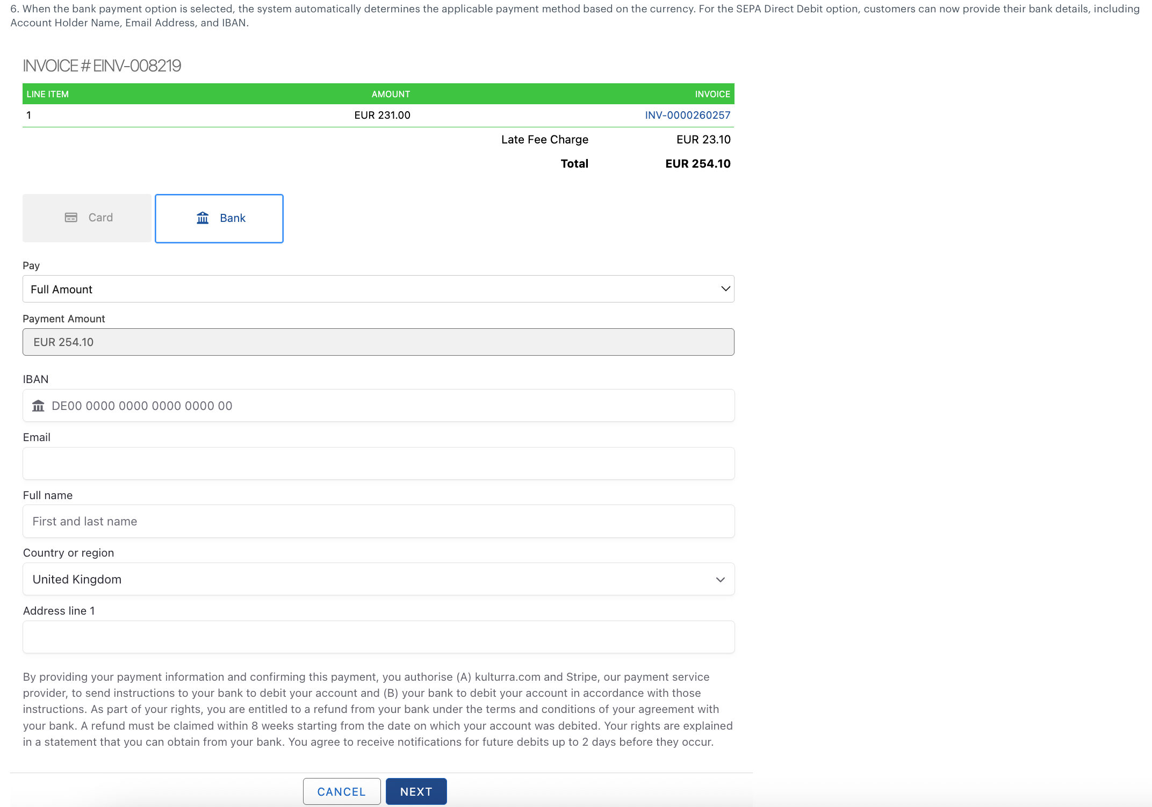This screenshot has width=1152, height=807.
Task: Click the United Kingdom dropdown chevron
Action: click(720, 580)
